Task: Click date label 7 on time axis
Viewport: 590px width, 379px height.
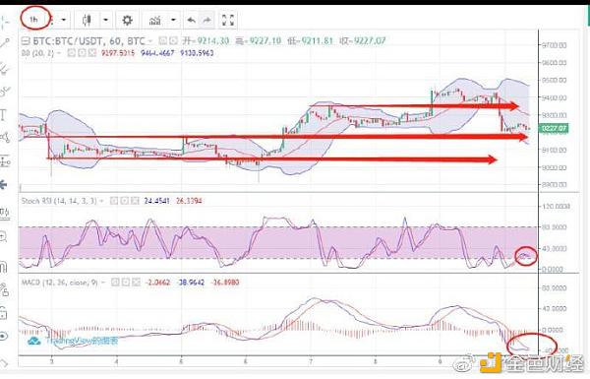Action: pos(311,361)
